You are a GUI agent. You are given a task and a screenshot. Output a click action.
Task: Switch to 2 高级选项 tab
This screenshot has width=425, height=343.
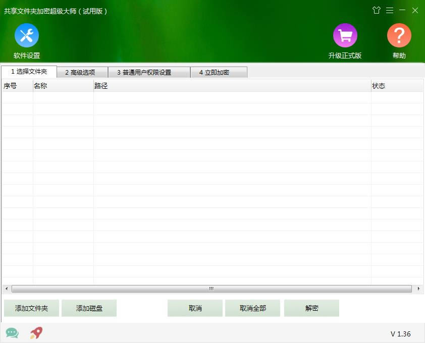coord(82,72)
